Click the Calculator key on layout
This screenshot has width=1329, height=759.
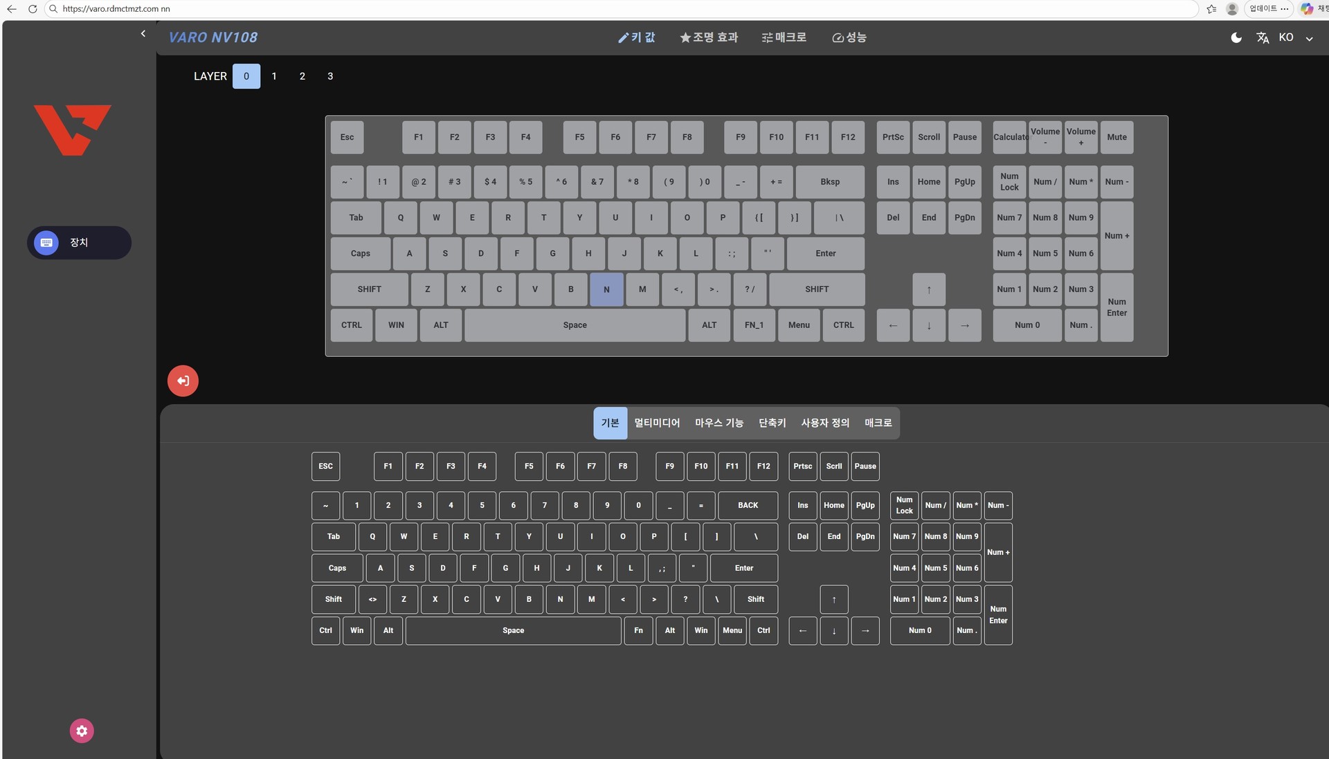[x=1009, y=137]
